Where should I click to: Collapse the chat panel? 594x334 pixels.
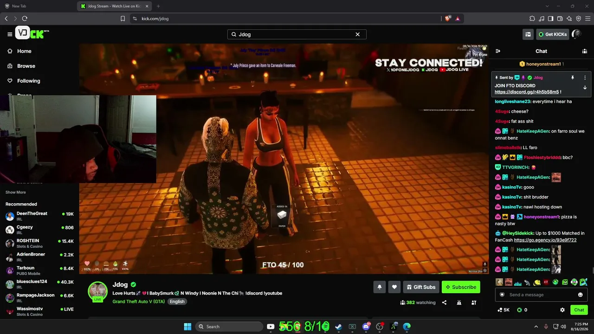coord(498,51)
